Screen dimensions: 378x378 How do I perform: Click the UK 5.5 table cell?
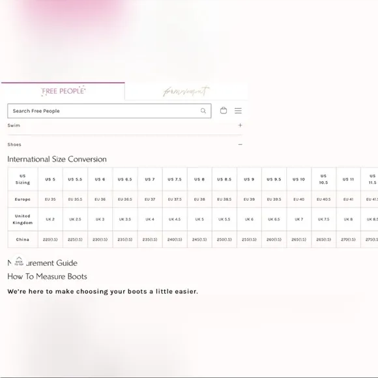224,220
